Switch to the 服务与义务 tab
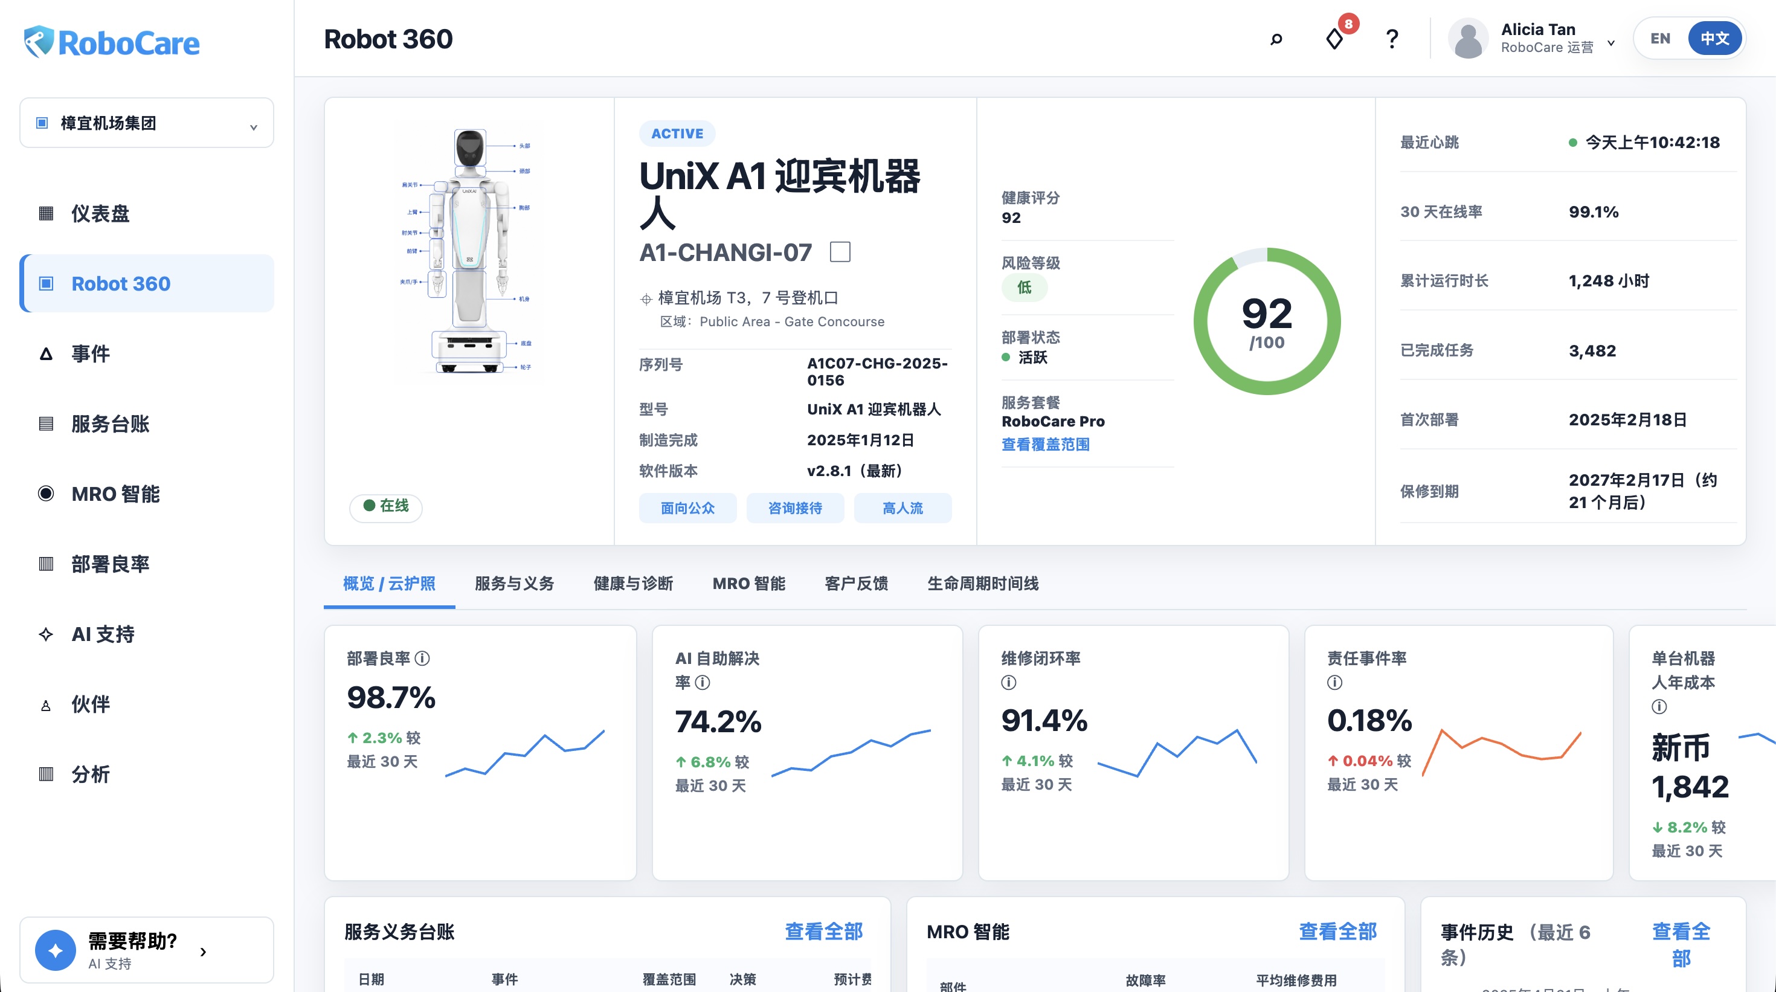1776x992 pixels. [514, 583]
